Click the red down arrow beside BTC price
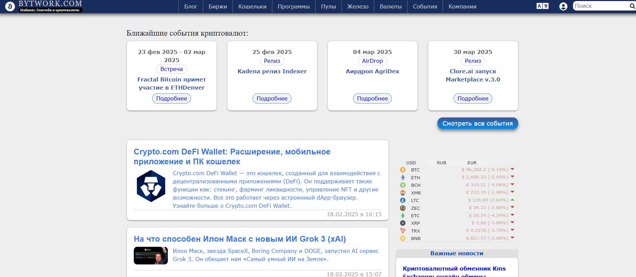 point(512,169)
